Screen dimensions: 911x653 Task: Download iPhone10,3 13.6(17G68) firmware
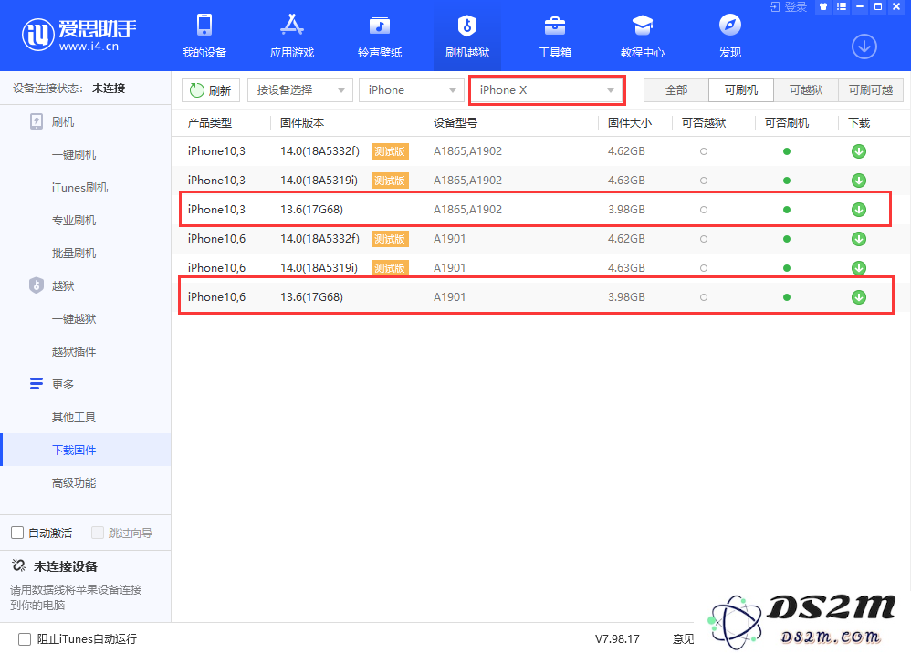click(859, 210)
